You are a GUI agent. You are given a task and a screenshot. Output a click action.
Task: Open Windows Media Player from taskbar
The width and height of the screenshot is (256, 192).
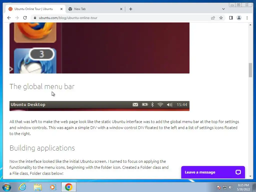click(x=53, y=187)
